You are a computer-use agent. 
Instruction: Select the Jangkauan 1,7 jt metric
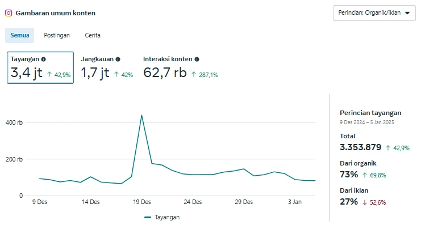tap(107, 68)
